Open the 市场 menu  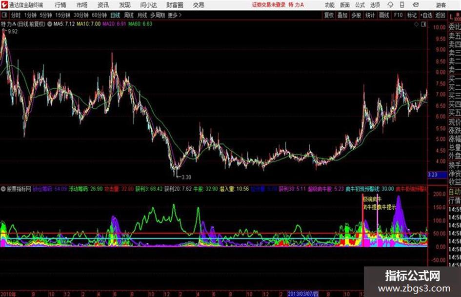[82, 5]
